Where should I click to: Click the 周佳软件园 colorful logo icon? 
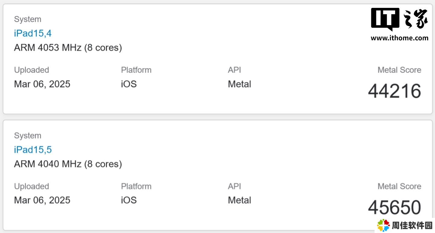(383, 225)
